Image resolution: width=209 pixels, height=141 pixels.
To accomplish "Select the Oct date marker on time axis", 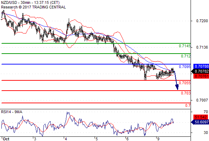I will (x=6, y=139).
